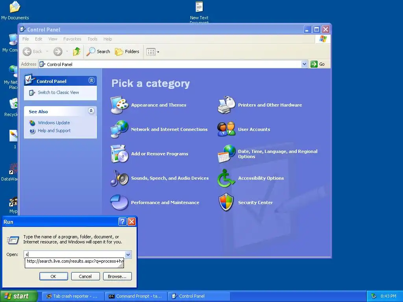The width and height of the screenshot is (403, 302).
Task: Open the Accessibility Options wheelchair icon
Action: (226, 178)
